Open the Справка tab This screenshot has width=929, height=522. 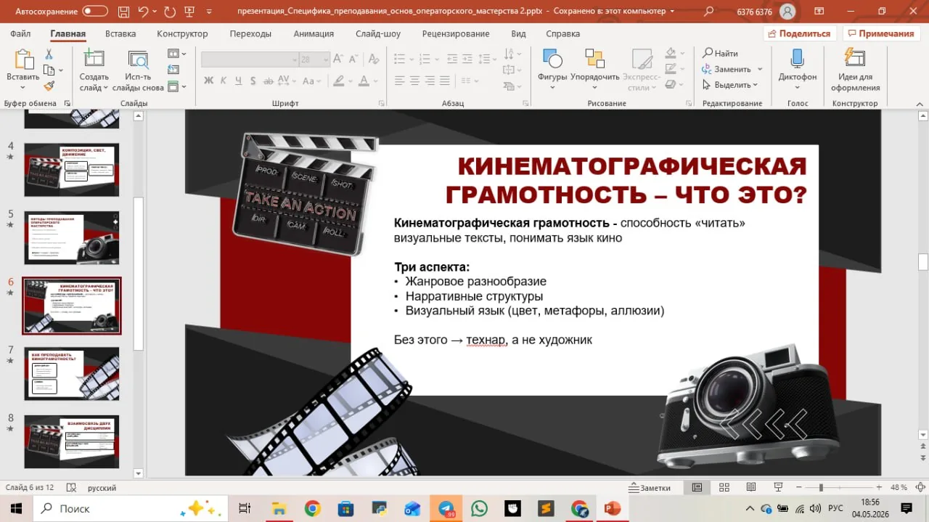[562, 34]
